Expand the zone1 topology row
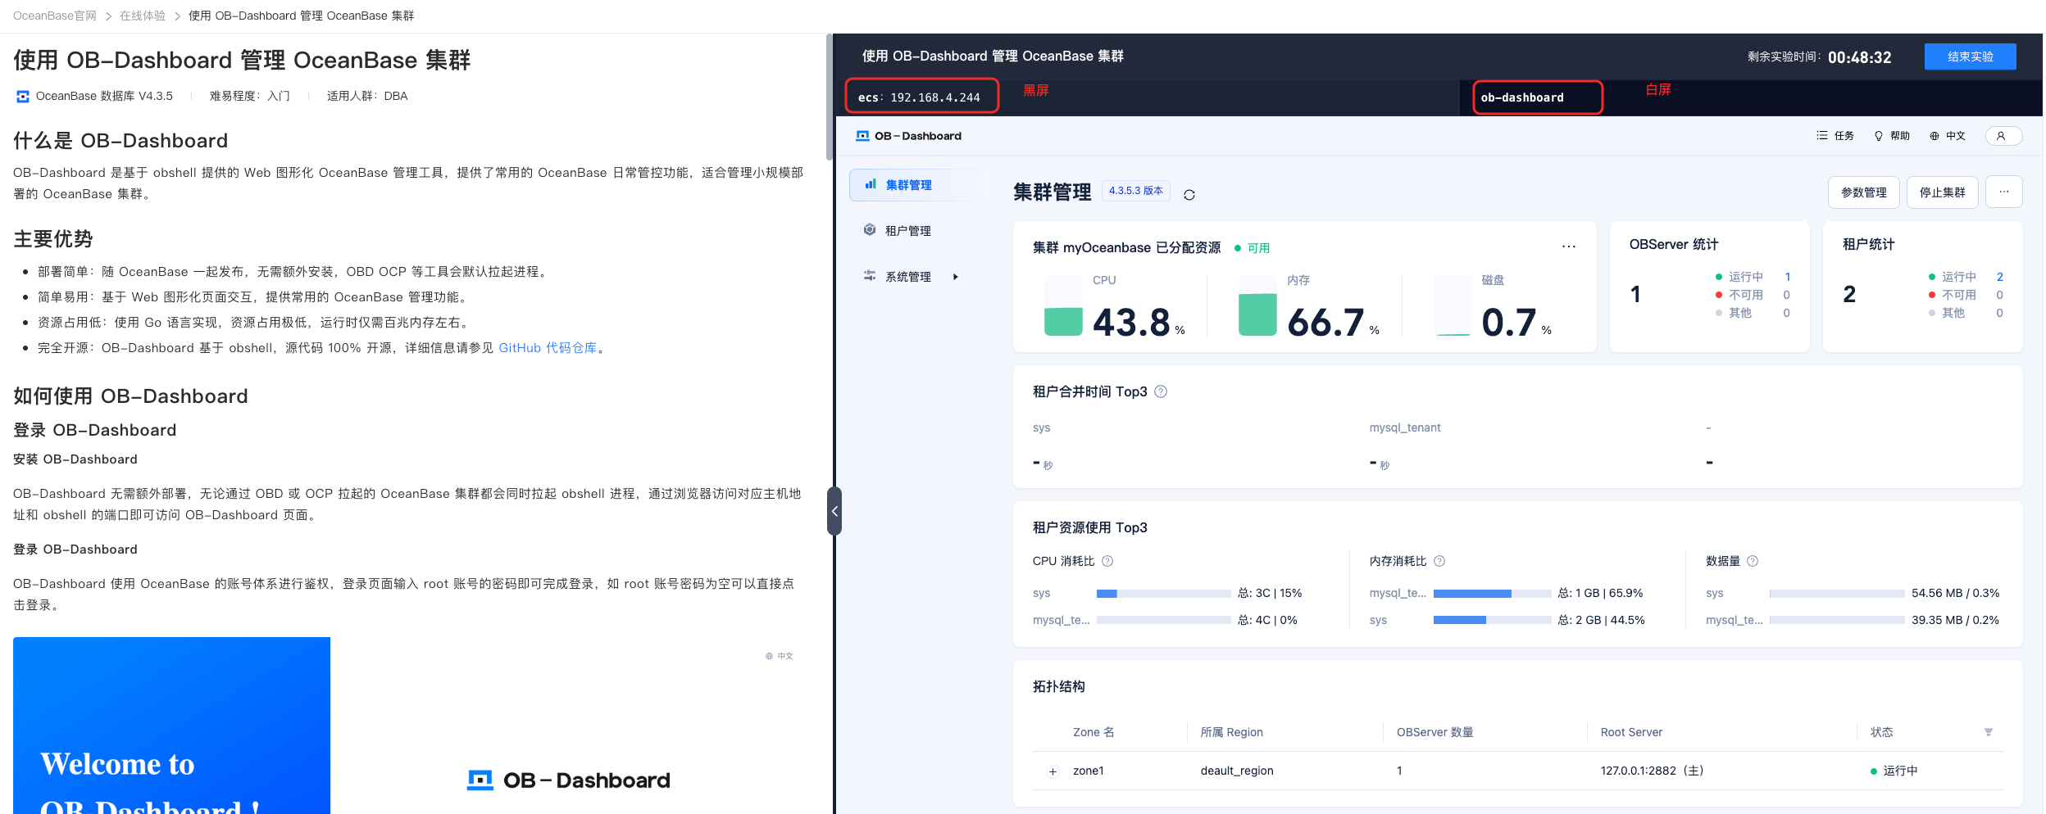Viewport: 2046px width, 814px height. click(1053, 771)
